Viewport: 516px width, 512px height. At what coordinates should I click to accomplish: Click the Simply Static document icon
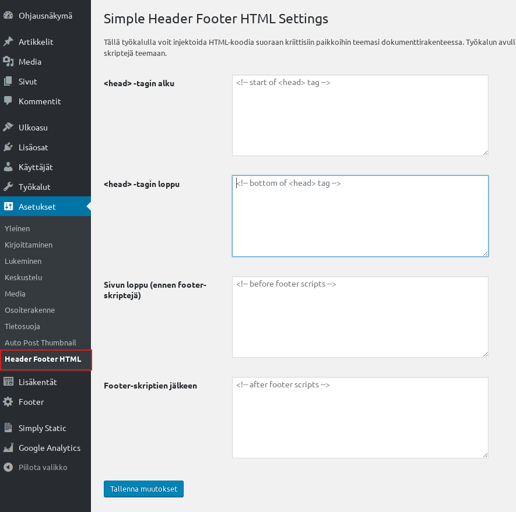tap(8, 428)
